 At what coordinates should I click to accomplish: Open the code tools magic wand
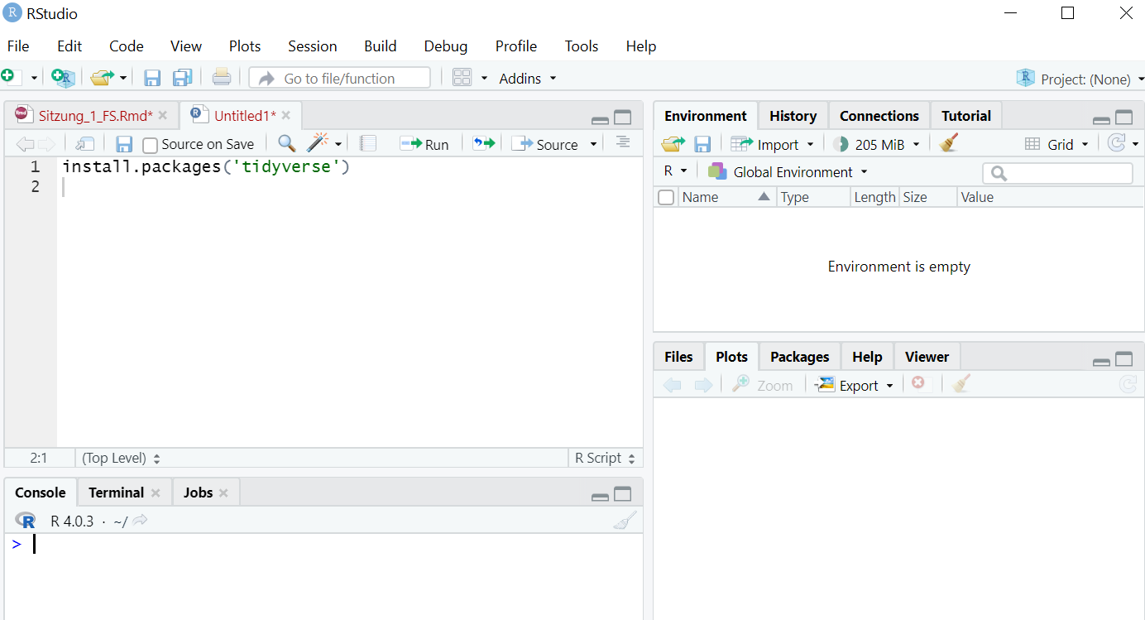[317, 143]
